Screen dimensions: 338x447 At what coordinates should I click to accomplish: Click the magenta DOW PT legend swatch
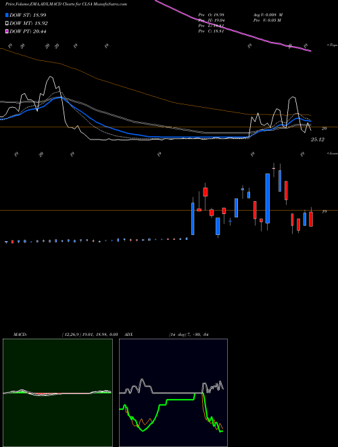point(7,31)
